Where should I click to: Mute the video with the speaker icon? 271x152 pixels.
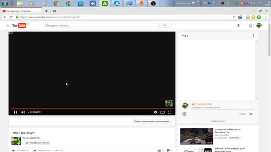[23, 112]
